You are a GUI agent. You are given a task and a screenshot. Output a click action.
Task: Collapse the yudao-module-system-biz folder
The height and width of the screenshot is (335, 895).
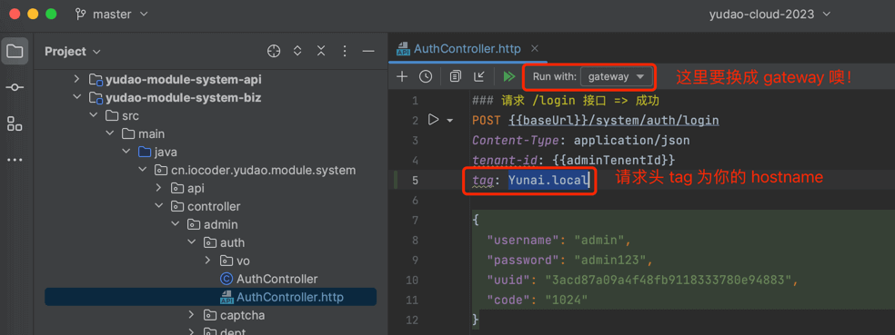(x=77, y=97)
